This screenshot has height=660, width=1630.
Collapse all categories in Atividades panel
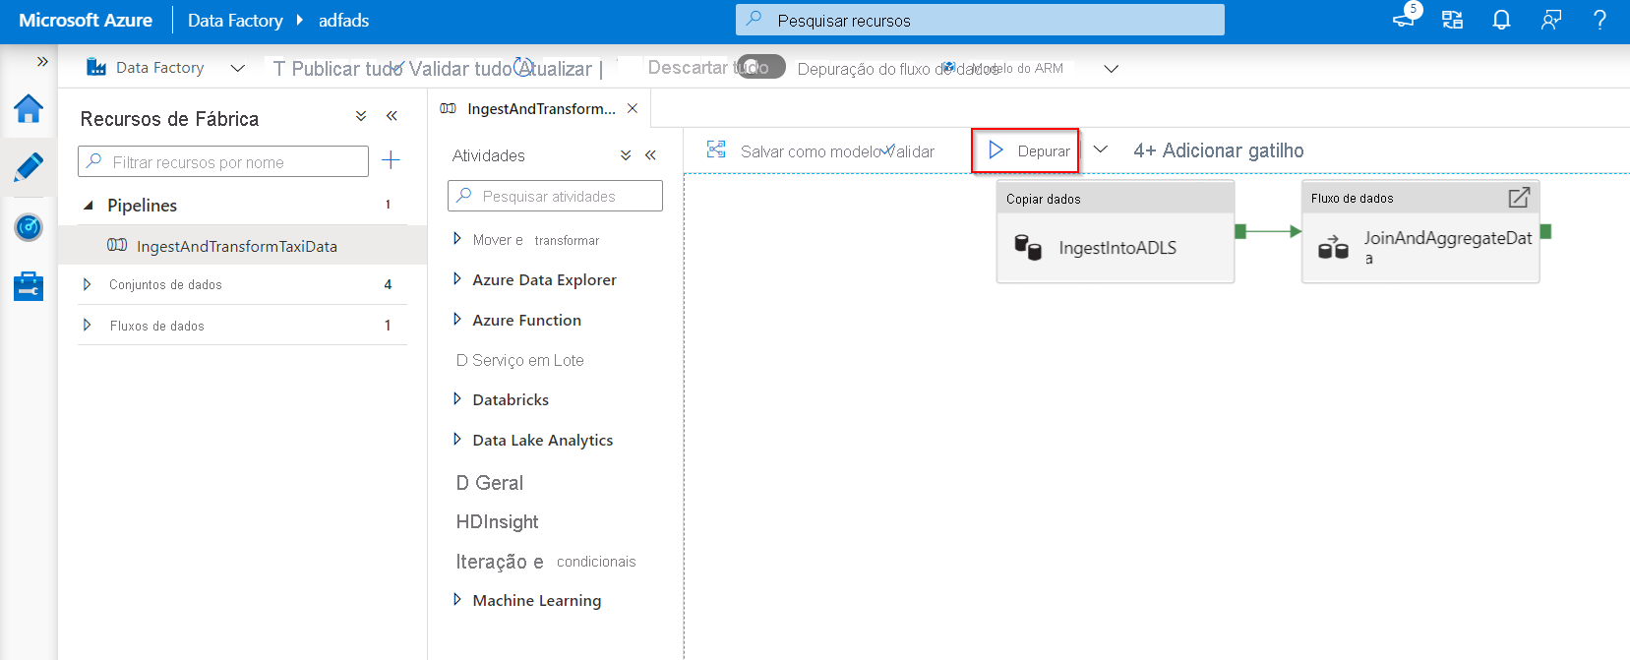[x=626, y=155]
